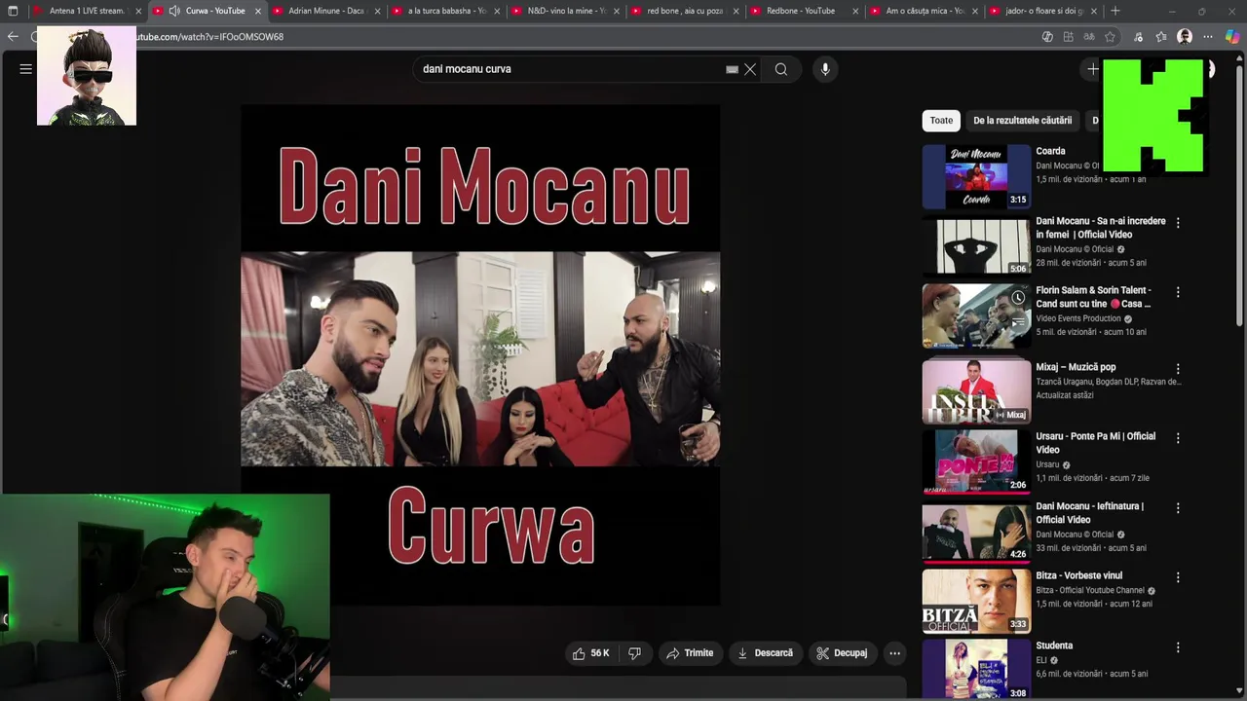Select the Toate filter chip
The width and height of the screenshot is (1247, 701).
click(941, 121)
